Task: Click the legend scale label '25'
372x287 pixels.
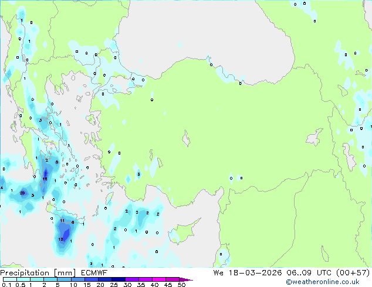Action: click(114, 285)
